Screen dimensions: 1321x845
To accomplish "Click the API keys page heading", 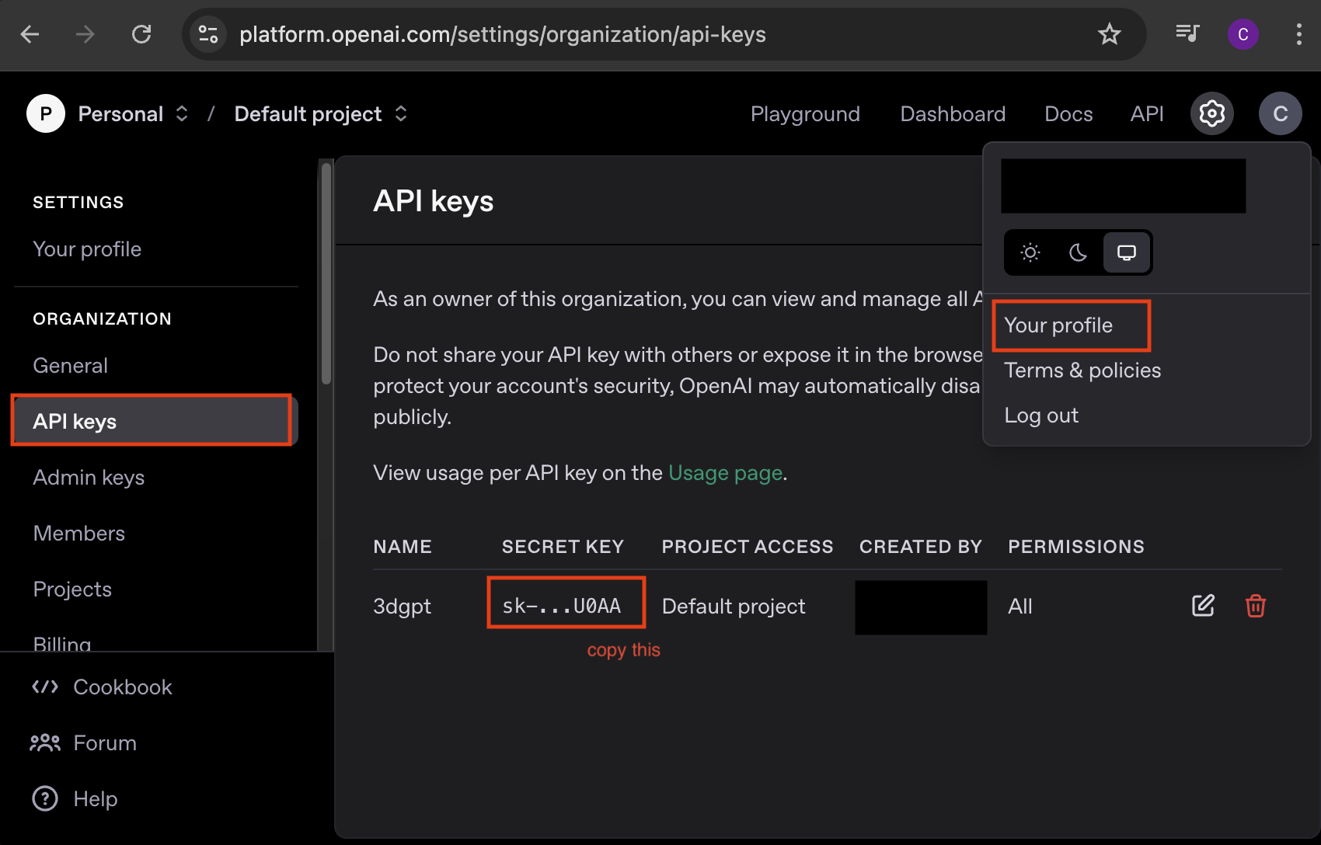I will pos(433,201).
